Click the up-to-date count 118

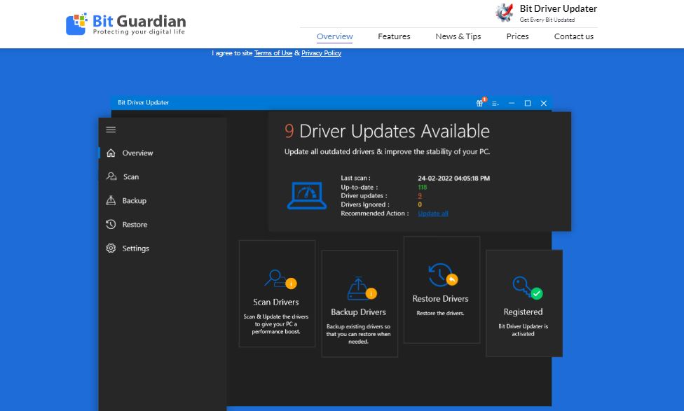423,188
